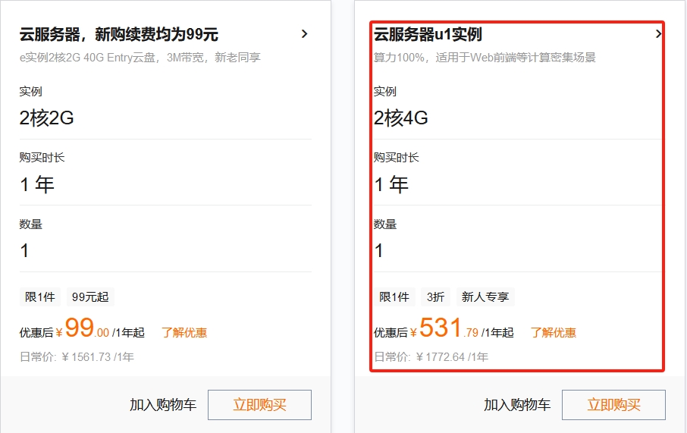Click 立即购买 on the 2核2G card

[x=259, y=404]
